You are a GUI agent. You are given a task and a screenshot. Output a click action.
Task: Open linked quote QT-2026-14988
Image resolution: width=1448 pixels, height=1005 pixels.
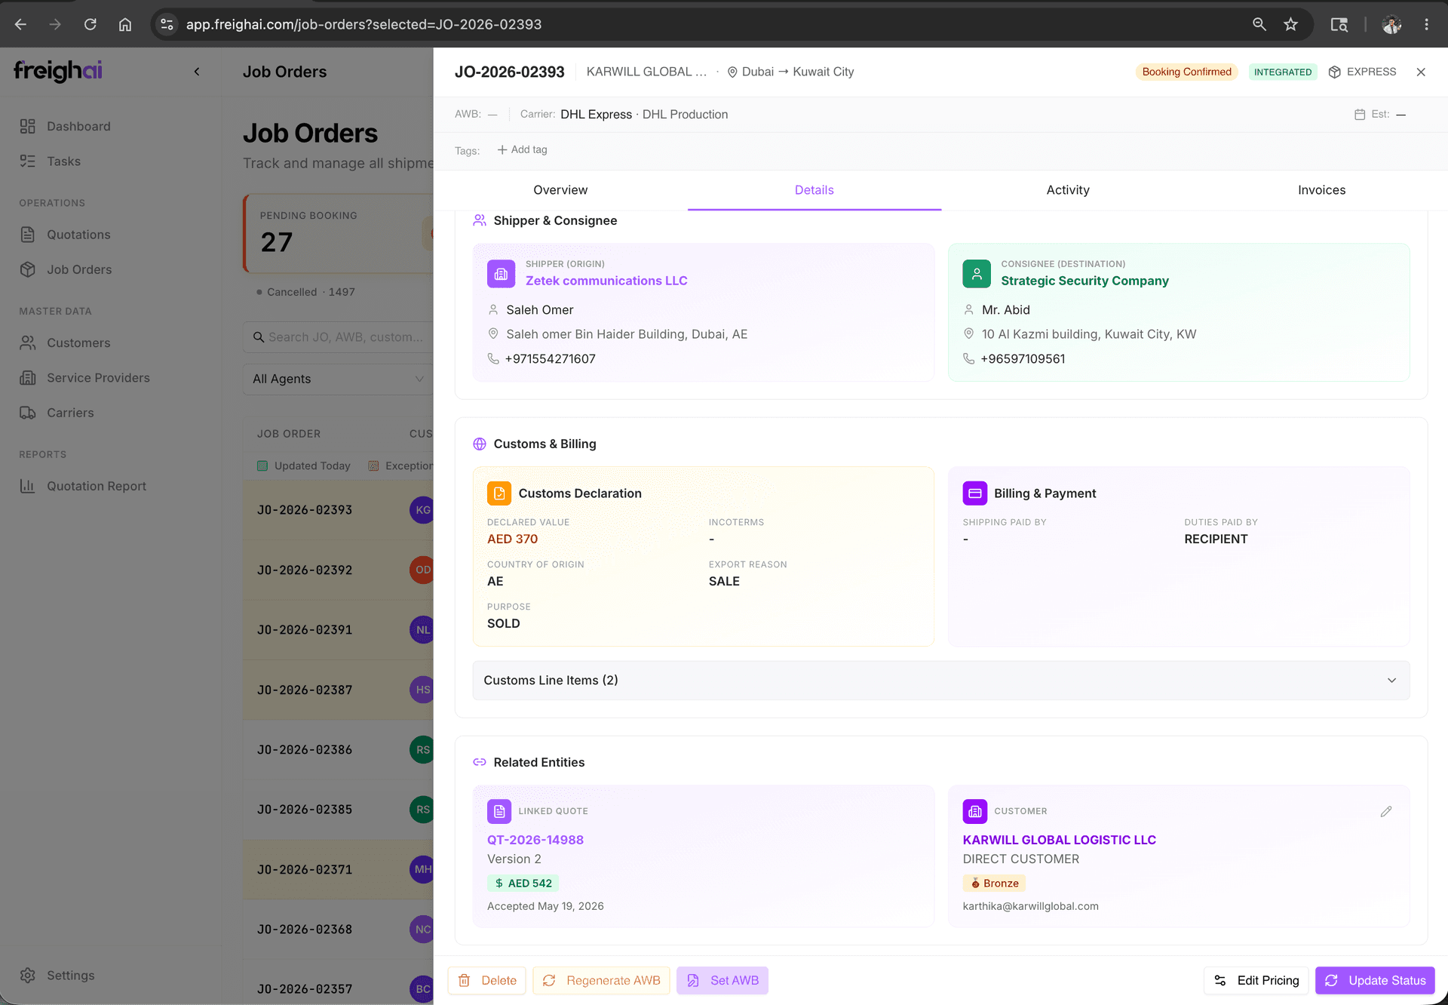[x=535, y=840]
